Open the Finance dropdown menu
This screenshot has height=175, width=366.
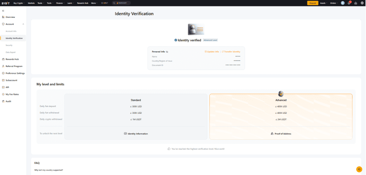pyautogui.click(x=60, y=3)
